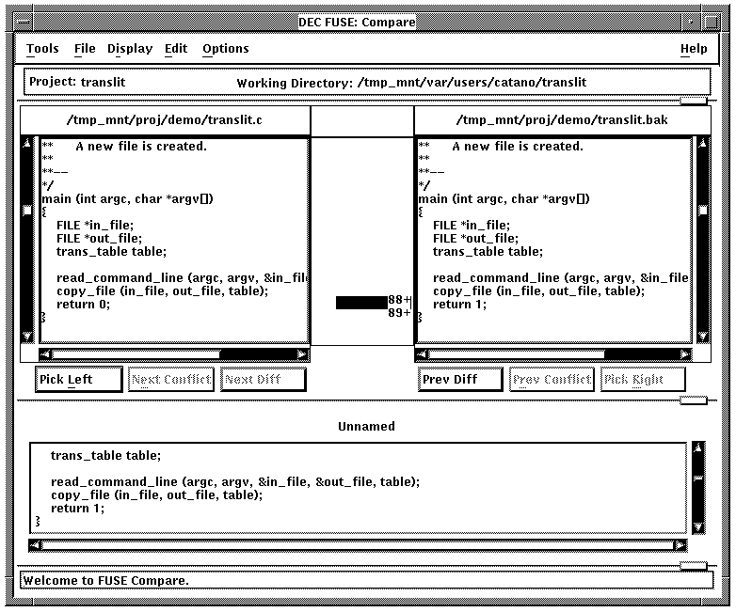Click the Next Diff button
This screenshot has width=736, height=612.
point(264,380)
